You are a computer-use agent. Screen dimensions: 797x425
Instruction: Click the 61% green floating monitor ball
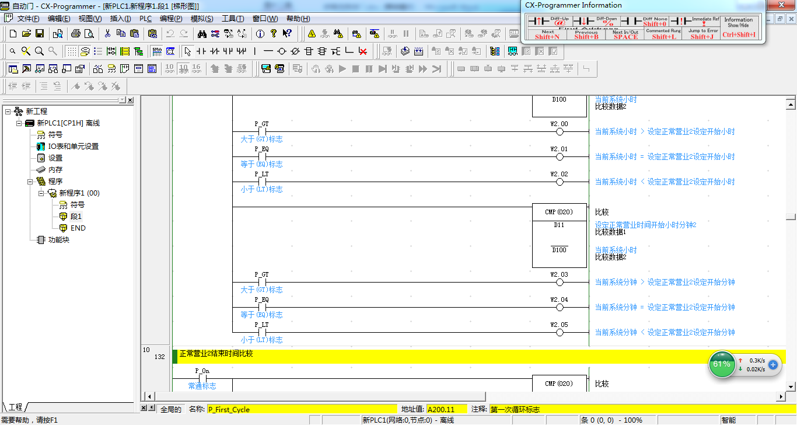722,364
